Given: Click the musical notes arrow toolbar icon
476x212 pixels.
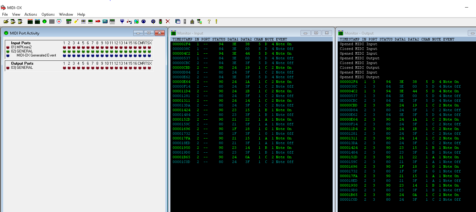Looking at the screenshot, I should [129, 21].
